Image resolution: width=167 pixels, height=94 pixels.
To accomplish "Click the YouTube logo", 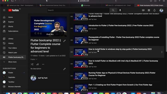I will click(x=14, y=10).
